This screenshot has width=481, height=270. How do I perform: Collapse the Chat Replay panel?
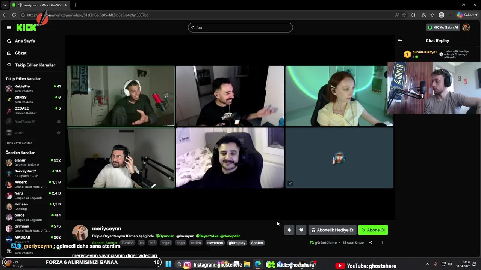pos(399,40)
